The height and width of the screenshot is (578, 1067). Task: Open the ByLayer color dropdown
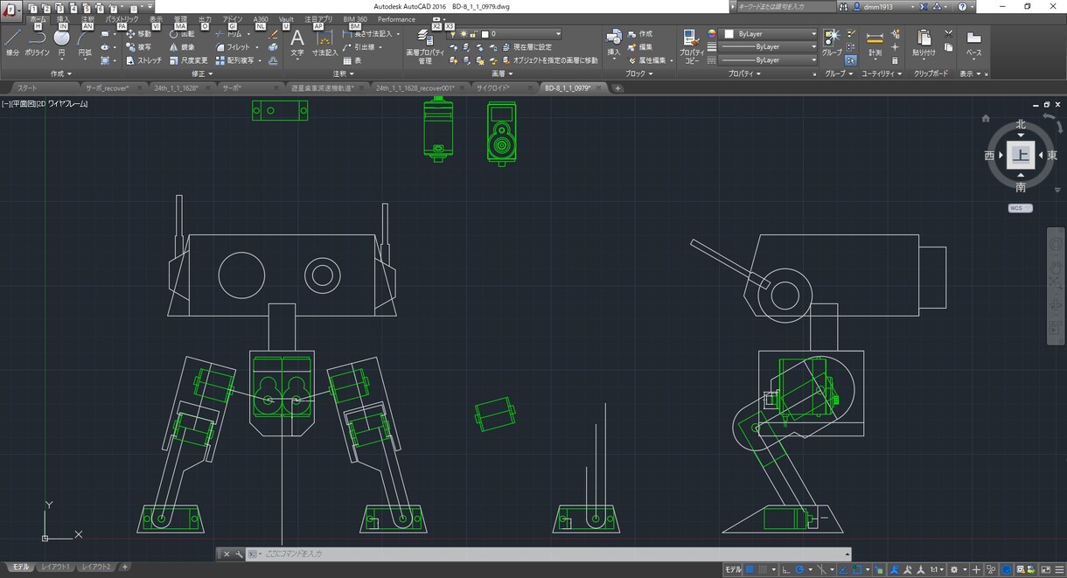[770, 34]
